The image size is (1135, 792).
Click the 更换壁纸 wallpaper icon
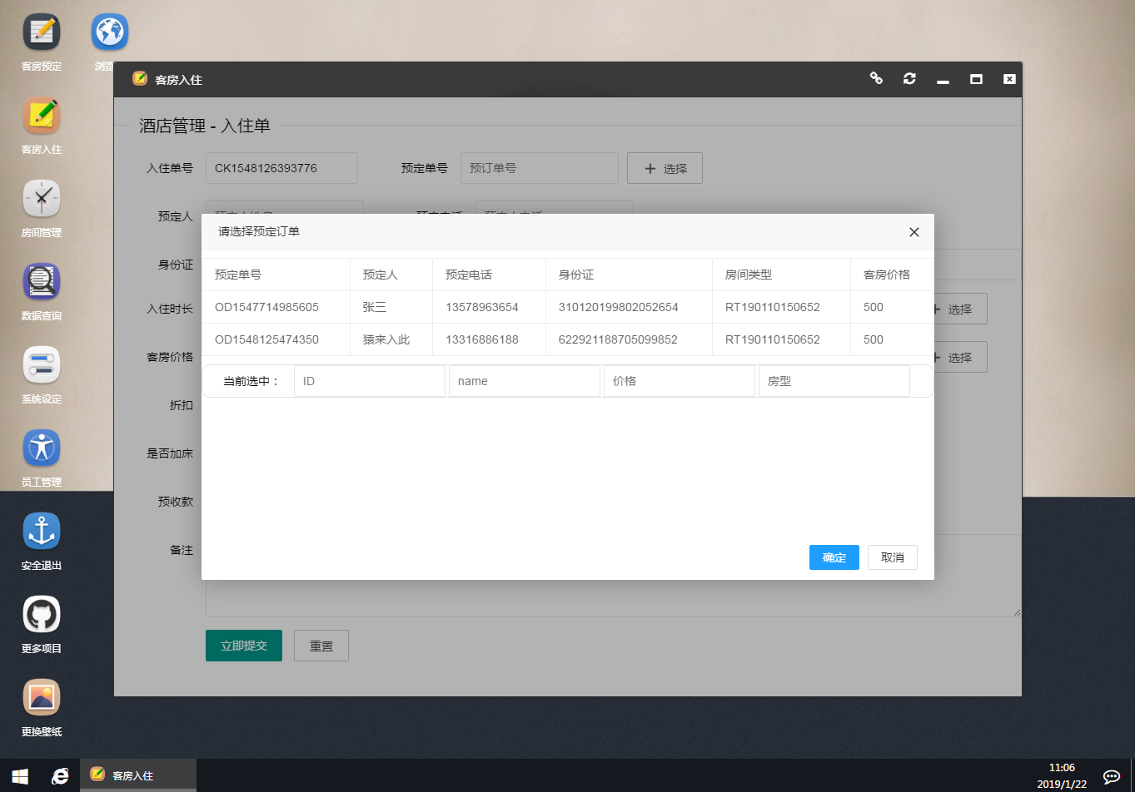coord(42,698)
